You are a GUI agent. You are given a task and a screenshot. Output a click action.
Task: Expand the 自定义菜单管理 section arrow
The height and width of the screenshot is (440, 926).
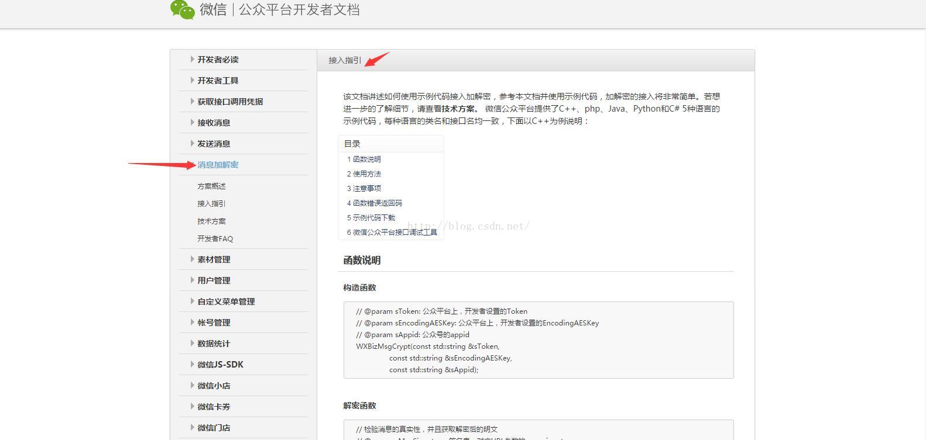tap(192, 301)
